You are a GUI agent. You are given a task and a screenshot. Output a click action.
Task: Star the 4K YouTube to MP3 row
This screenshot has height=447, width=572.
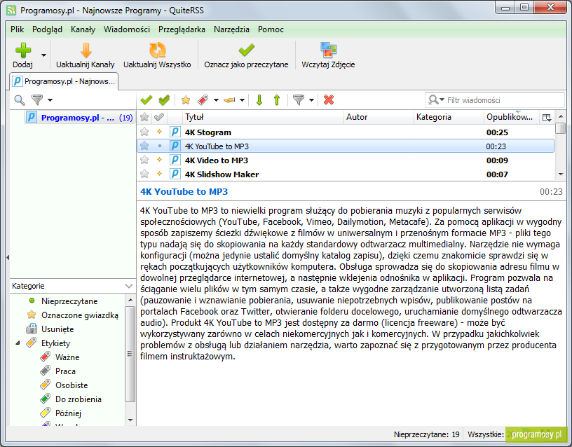144,146
